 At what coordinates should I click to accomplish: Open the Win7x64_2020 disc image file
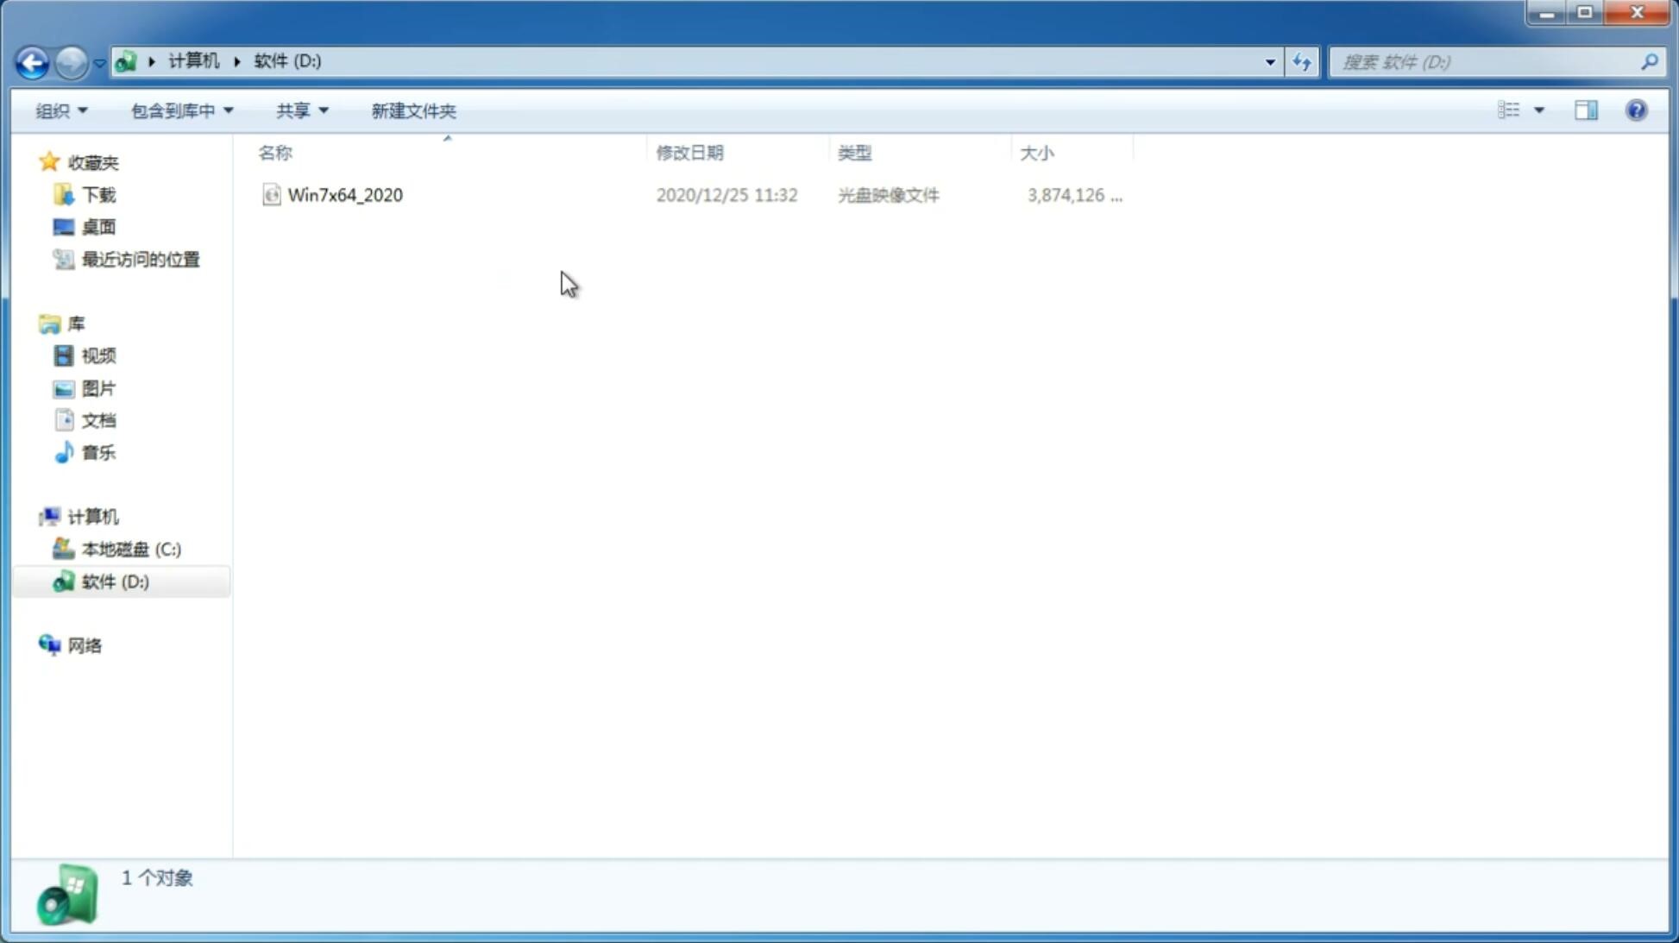point(345,193)
